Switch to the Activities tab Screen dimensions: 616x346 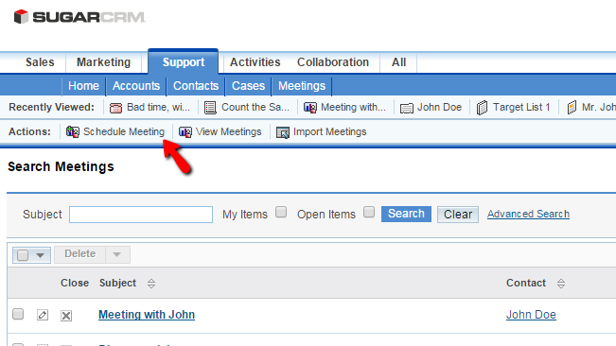click(x=255, y=62)
